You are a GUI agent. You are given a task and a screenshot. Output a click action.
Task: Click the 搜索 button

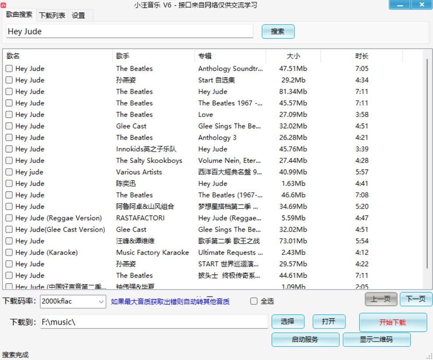(x=278, y=31)
